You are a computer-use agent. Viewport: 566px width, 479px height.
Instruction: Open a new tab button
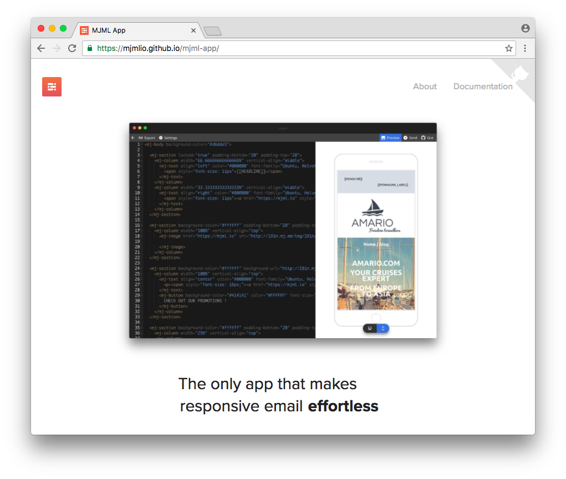click(x=213, y=32)
